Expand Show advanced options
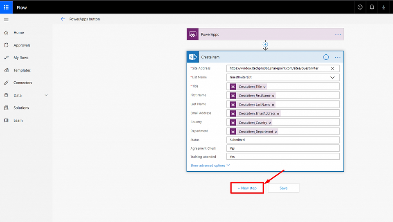393x222 pixels. point(210,165)
